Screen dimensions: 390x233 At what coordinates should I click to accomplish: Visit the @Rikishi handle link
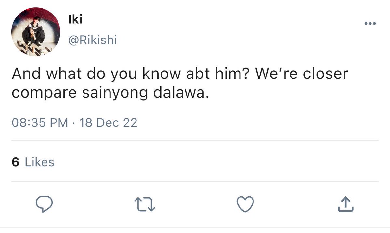coord(93,41)
